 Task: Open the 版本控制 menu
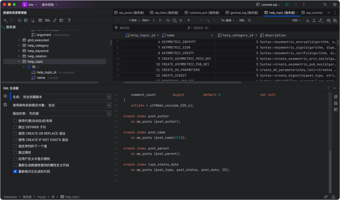(50, 5)
